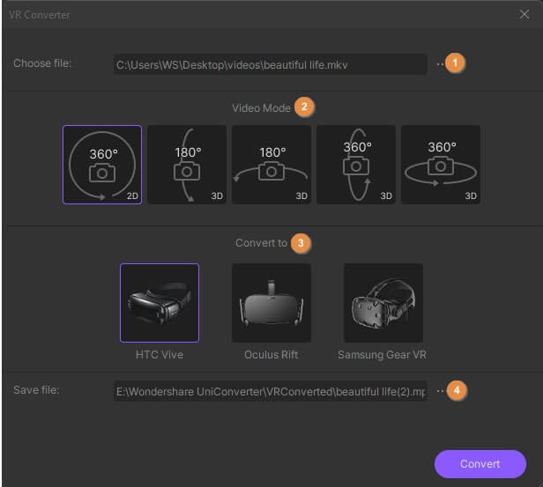Click the HTC Vive text label
This screenshot has height=487, width=543.
(160, 355)
